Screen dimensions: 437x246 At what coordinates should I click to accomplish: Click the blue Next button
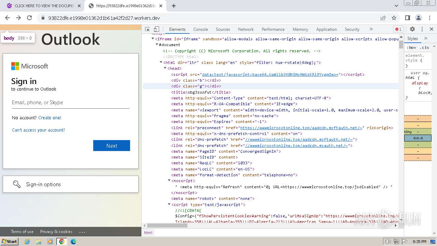pyautogui.click(x=112, y=146)
